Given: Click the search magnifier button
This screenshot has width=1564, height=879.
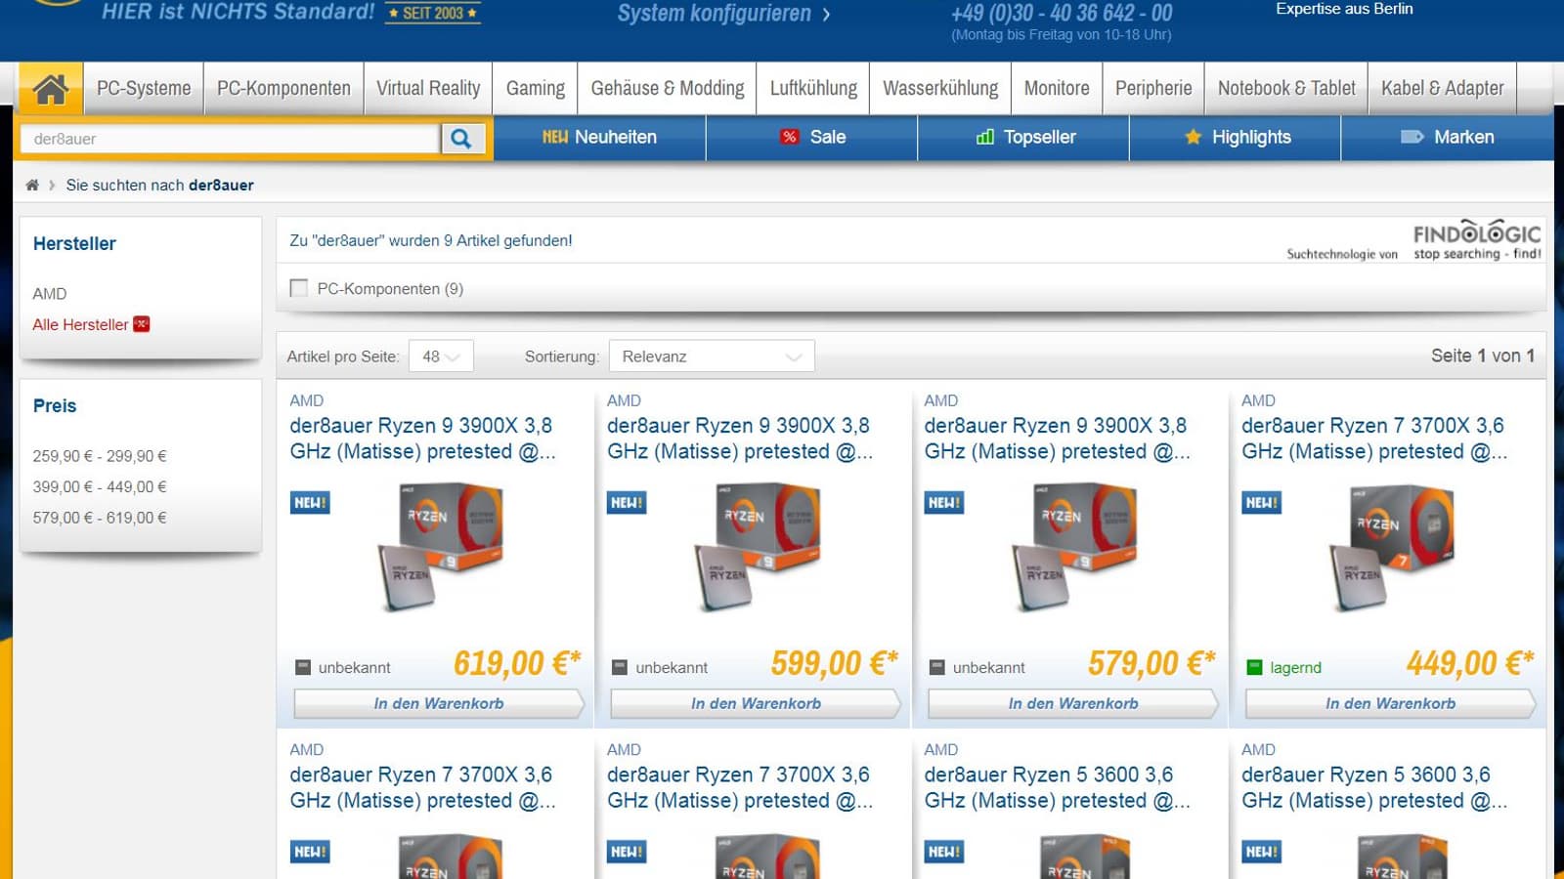Looking at the screenshot, I should 461,139.
